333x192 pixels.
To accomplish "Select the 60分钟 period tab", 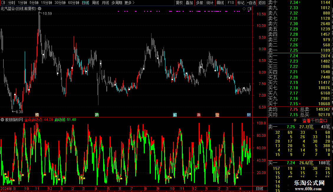I will click(x=73, y=3).
